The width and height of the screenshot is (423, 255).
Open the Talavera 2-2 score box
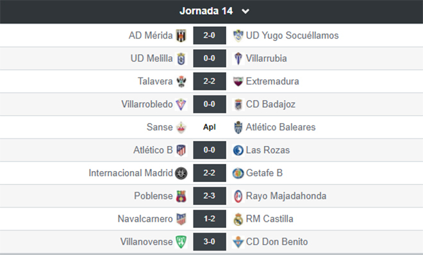(210, 81)
